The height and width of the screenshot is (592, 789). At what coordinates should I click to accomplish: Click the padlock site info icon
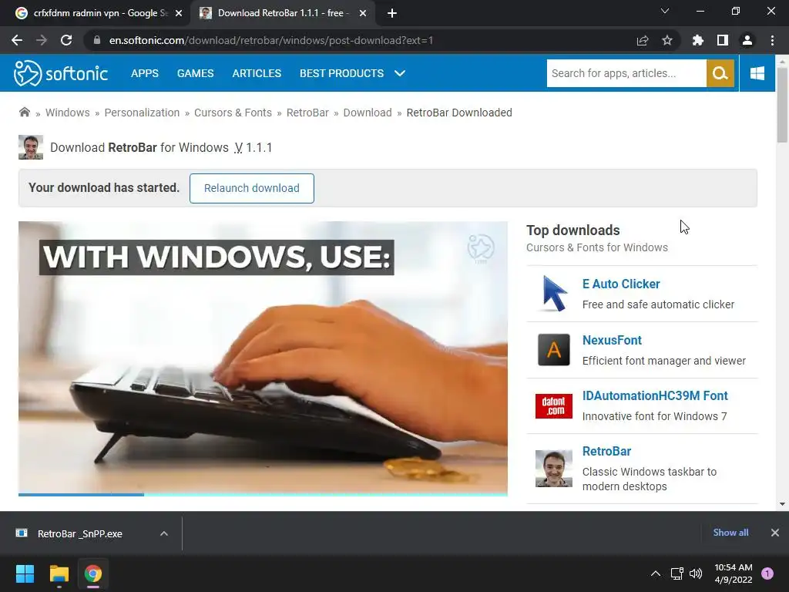[x=96, y=40]
